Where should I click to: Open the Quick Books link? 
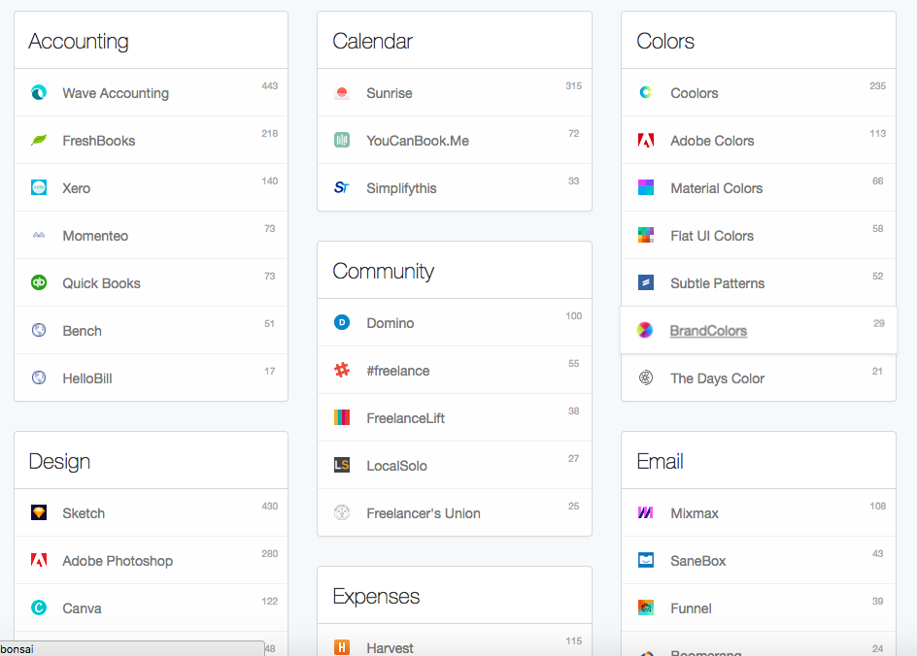102,283
